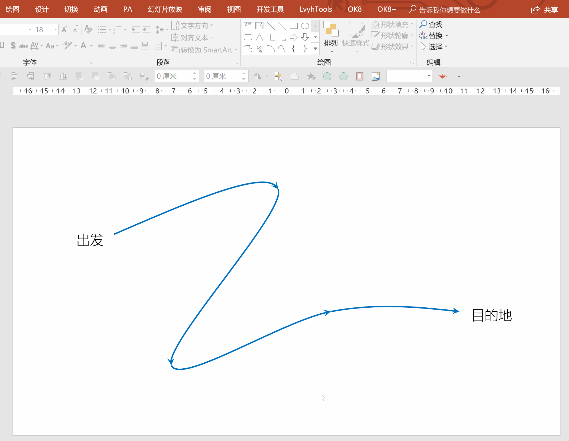Select the scribble freeform line shape
Viewport: 569px width, 441px height.
pos(259,49)
